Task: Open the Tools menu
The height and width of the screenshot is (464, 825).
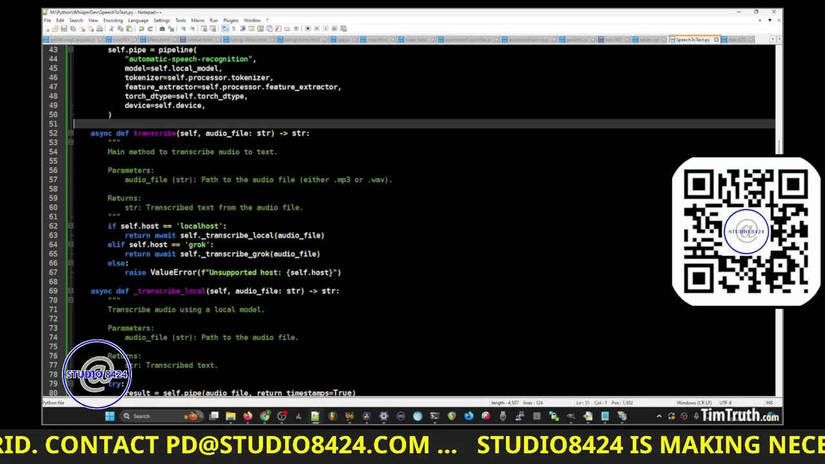Action: point(180,20)
